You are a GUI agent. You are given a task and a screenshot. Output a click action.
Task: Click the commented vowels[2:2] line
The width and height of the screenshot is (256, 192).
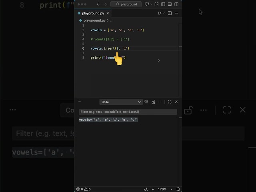(x=110, y=39)
